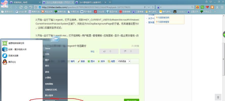Open the 最常访问 bookmark folder
The width and height of the screenshot is (225, 101).
(7, 12)
